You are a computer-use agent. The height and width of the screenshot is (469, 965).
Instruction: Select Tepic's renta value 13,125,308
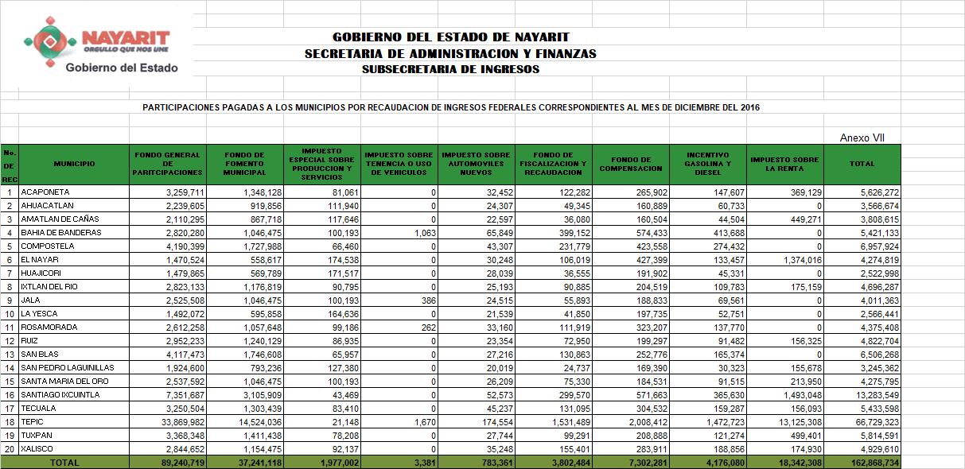pyautogui.click(x=800, y=422)
